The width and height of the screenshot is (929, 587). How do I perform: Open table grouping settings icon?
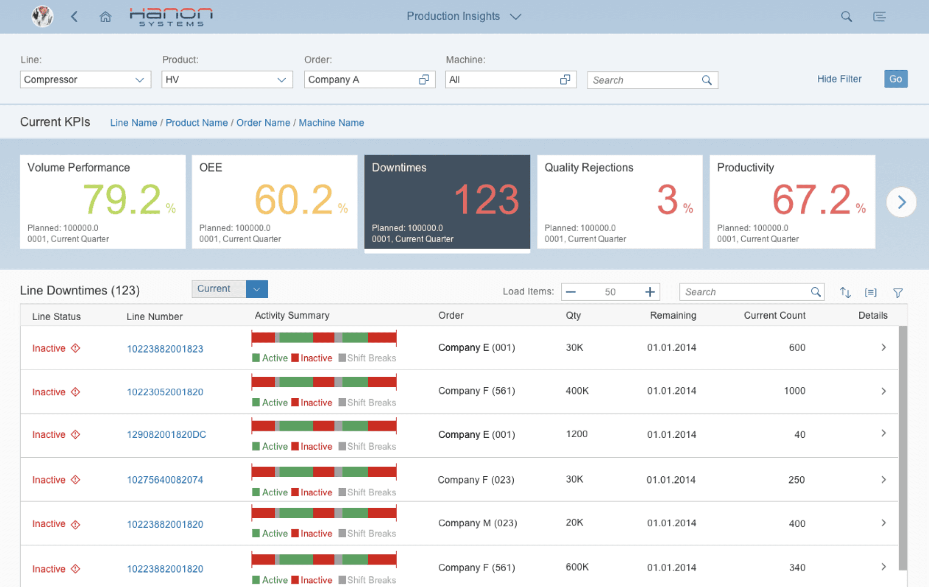(870, 292)
